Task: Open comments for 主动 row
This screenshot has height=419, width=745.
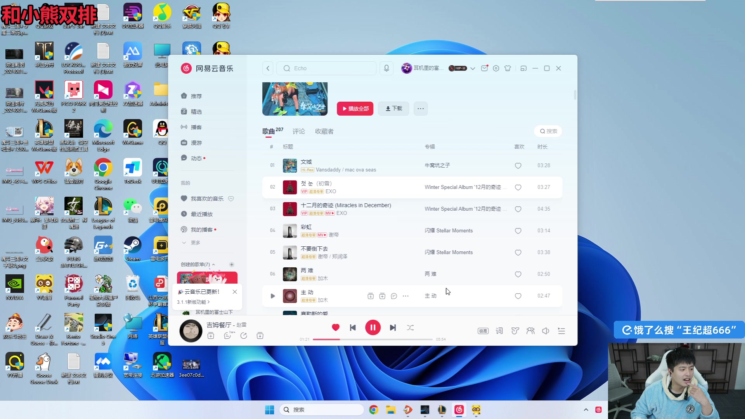Action: (x=394, y=296)
